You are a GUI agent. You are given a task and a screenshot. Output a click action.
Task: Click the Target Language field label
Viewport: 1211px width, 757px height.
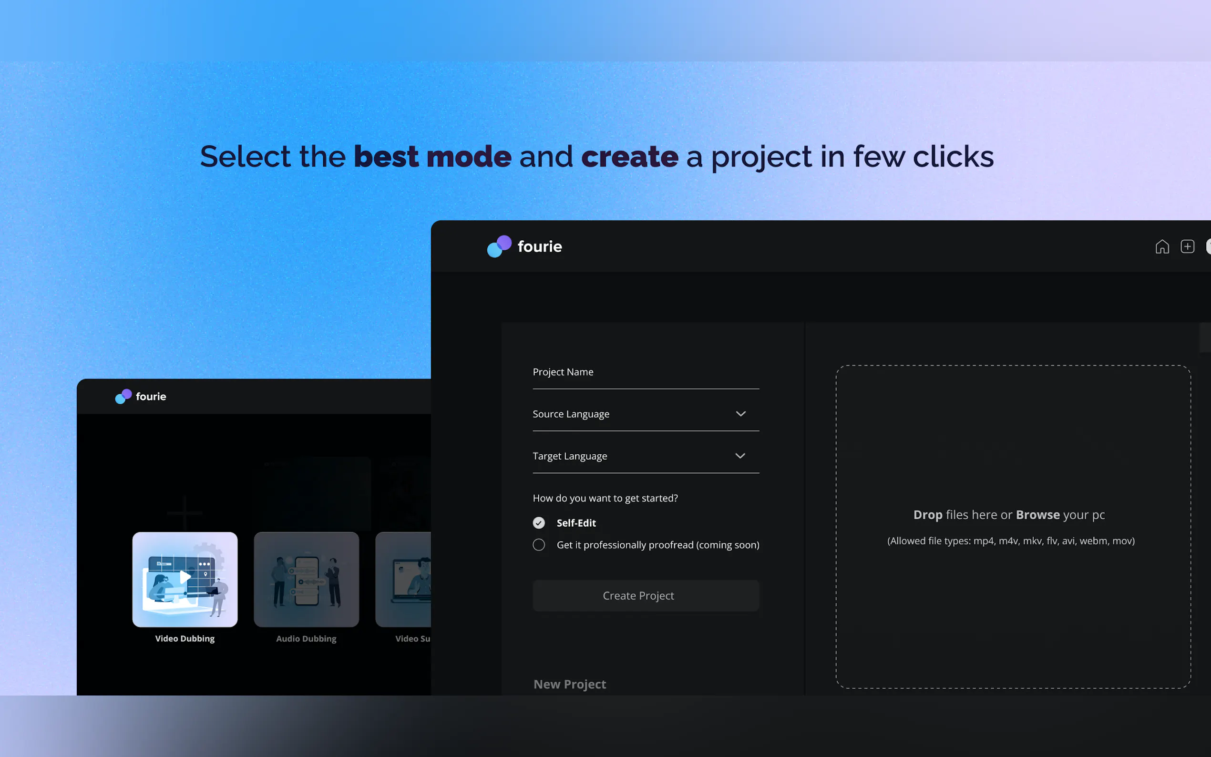click(570, 456)
